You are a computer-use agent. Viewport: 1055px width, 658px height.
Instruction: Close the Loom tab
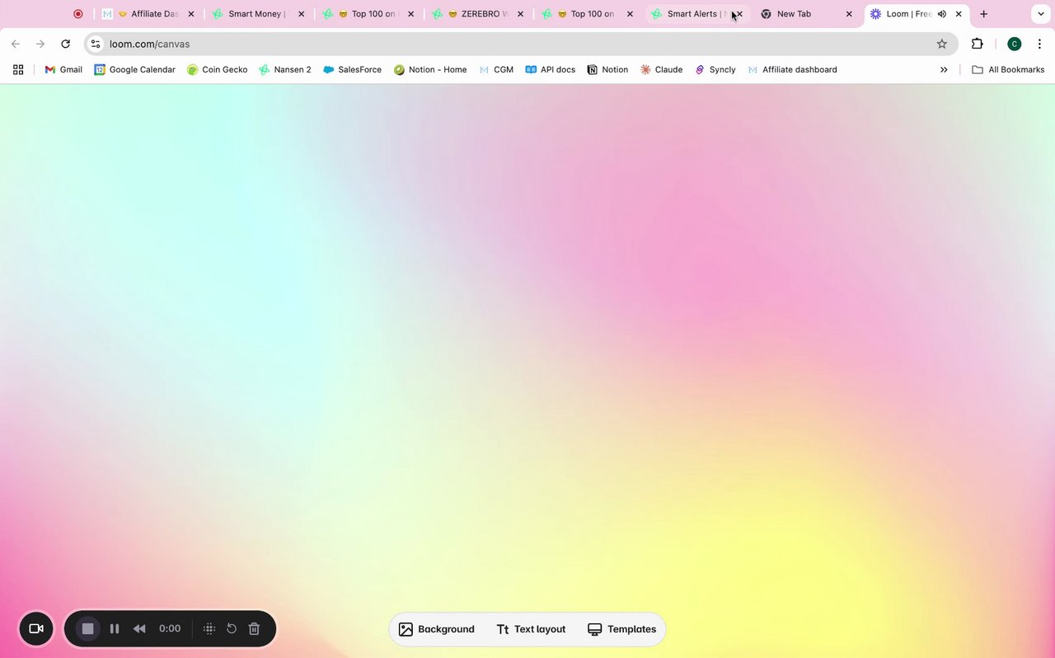tap(959, 14)
